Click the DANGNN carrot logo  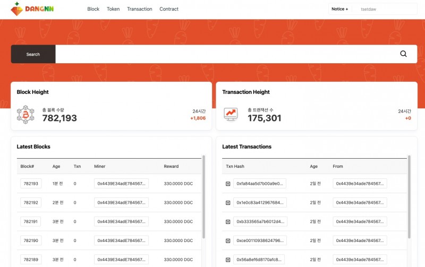(x=32, y=8)
